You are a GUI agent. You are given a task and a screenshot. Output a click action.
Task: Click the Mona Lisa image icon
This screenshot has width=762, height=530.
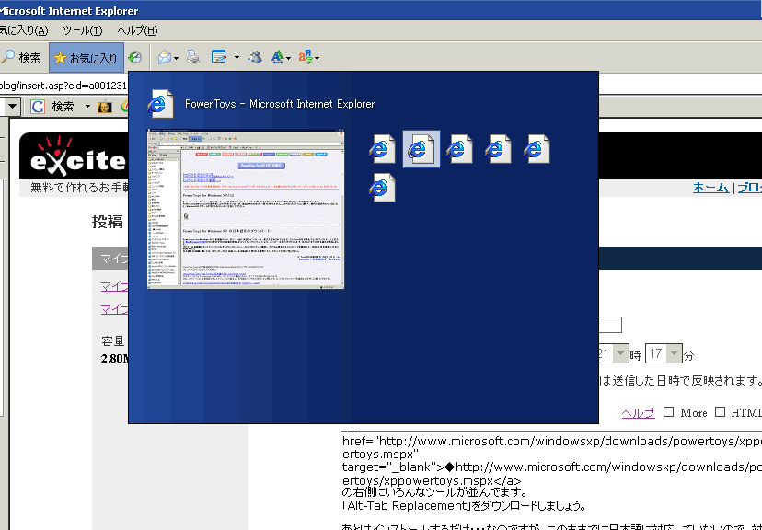point(105,107)
